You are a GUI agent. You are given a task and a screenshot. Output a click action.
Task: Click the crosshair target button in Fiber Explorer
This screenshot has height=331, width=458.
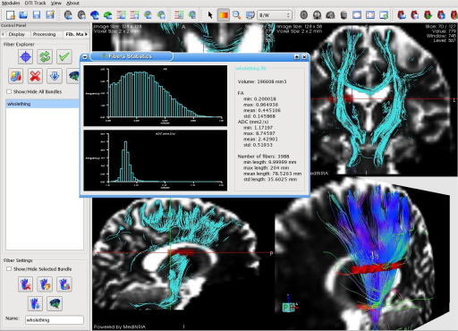pos(25,56)
